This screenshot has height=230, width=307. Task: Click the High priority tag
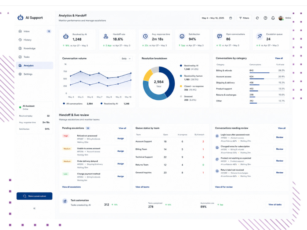pyautogui.click(x=66, y=136)
